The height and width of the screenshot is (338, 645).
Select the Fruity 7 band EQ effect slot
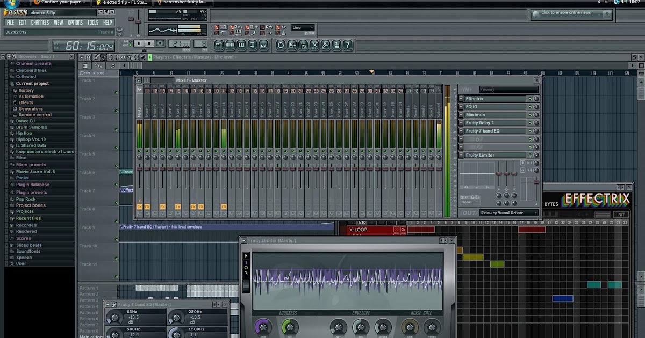pyautogui.click(x=495, y=131)
